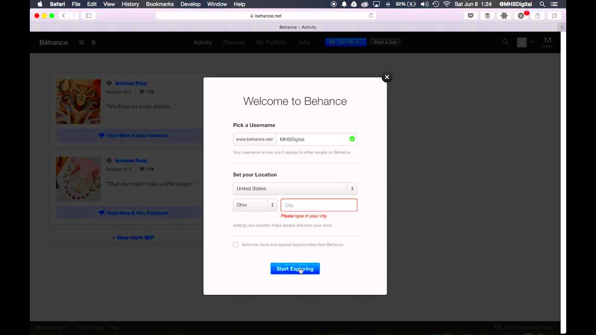Open the Behance notifications bell icon
Screen dimensions: 596x335
(x=93, y=42)
